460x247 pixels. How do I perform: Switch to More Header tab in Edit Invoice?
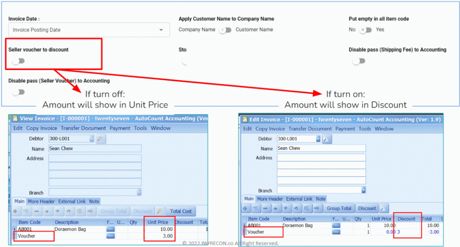point(270,199)
